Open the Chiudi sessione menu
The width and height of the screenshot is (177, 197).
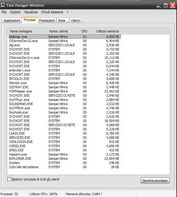point(52,12)
